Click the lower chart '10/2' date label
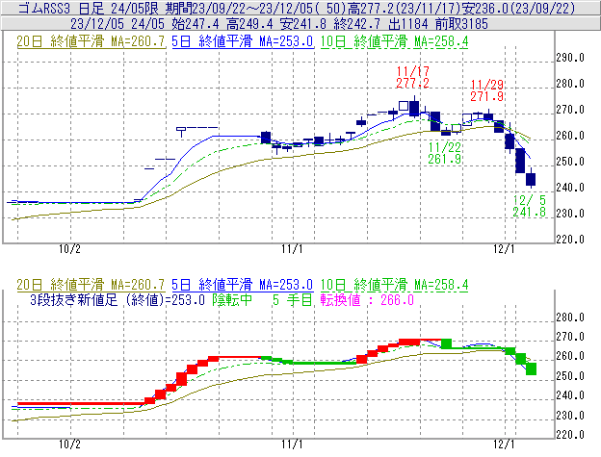The image size is (601, 457). point(69,444)
